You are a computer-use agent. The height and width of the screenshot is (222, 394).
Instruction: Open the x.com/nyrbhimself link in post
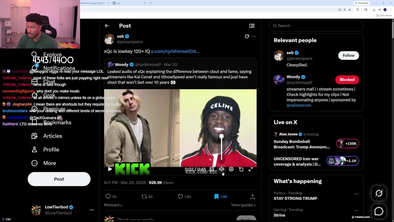coord(175,51)
